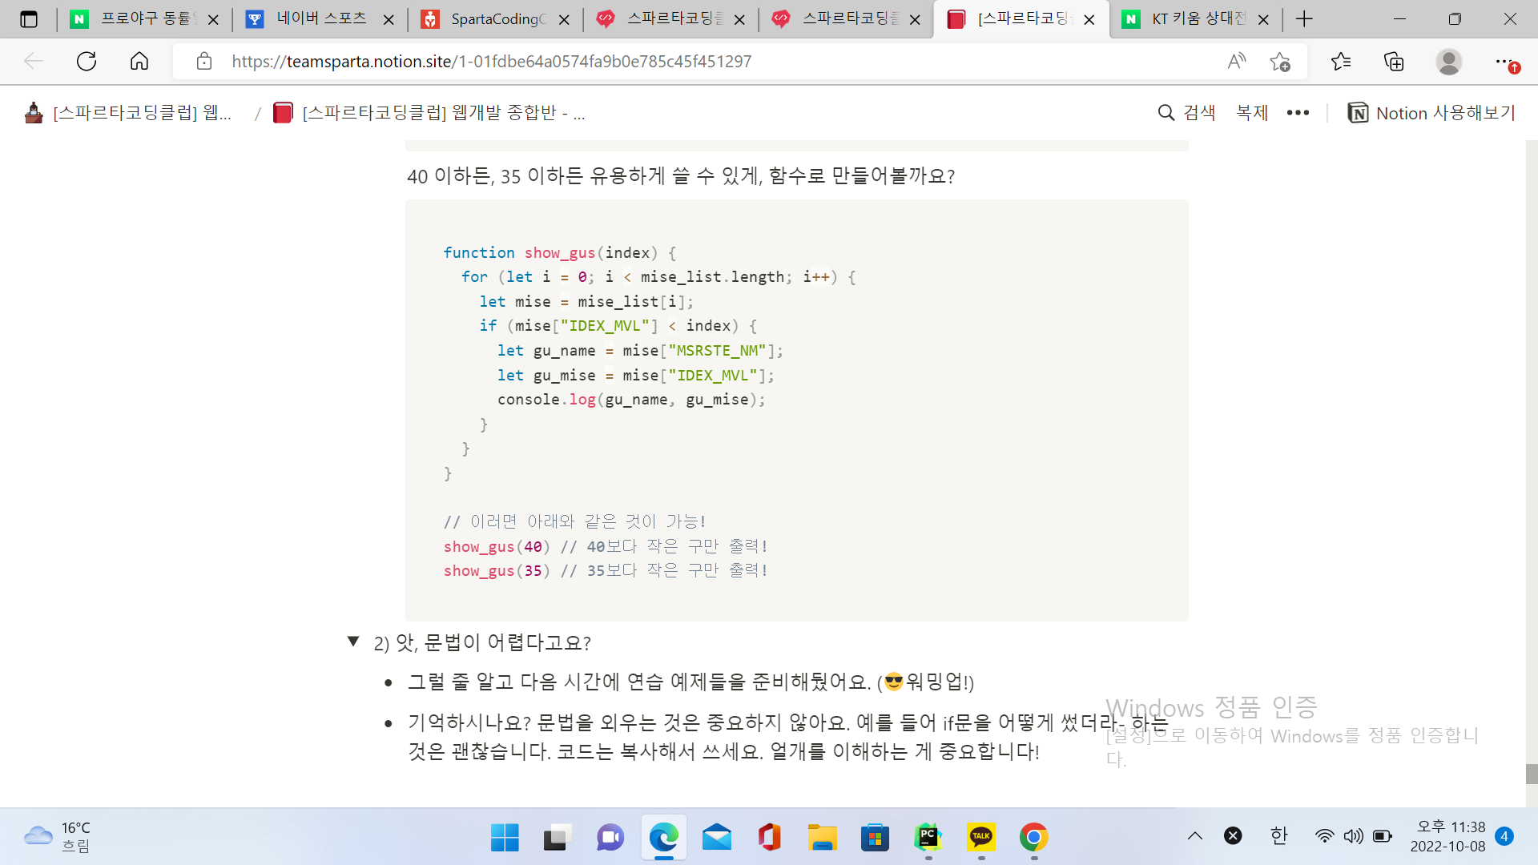This screenshot has height=865, width=1538.
Task: Close the 네이버 스포츠 tab
Action: coord(389,20)
